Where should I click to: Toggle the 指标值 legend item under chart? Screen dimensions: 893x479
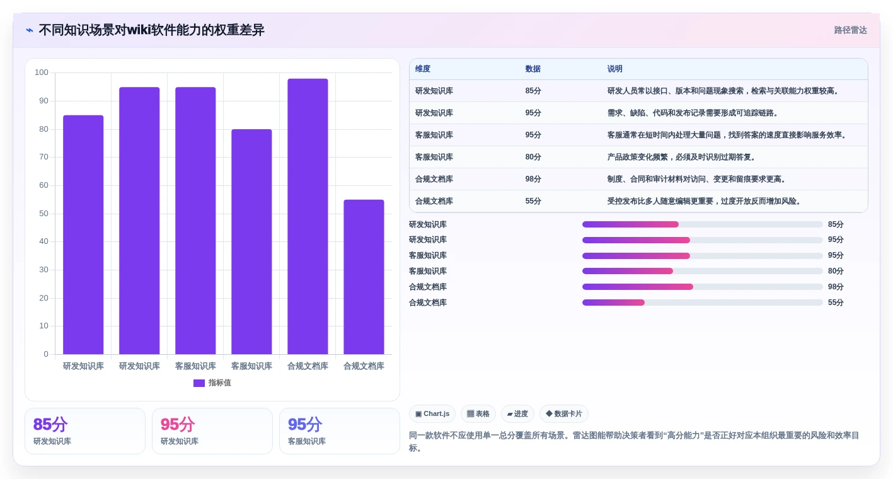click(212, 383)
